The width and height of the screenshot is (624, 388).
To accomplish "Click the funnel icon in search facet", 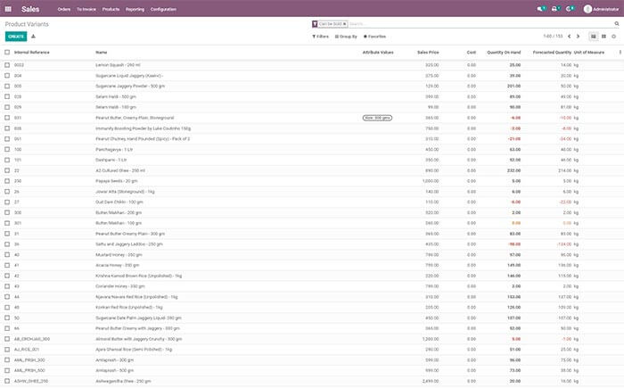I will point(315,24).
